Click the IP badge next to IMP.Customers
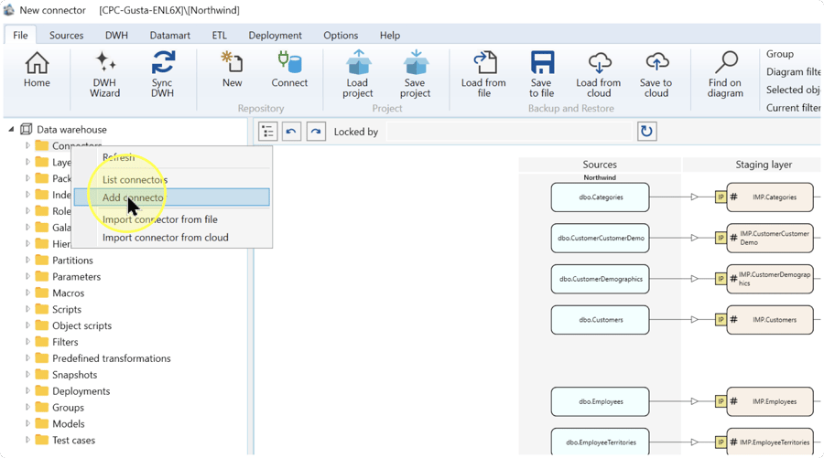 click(721, 319)
